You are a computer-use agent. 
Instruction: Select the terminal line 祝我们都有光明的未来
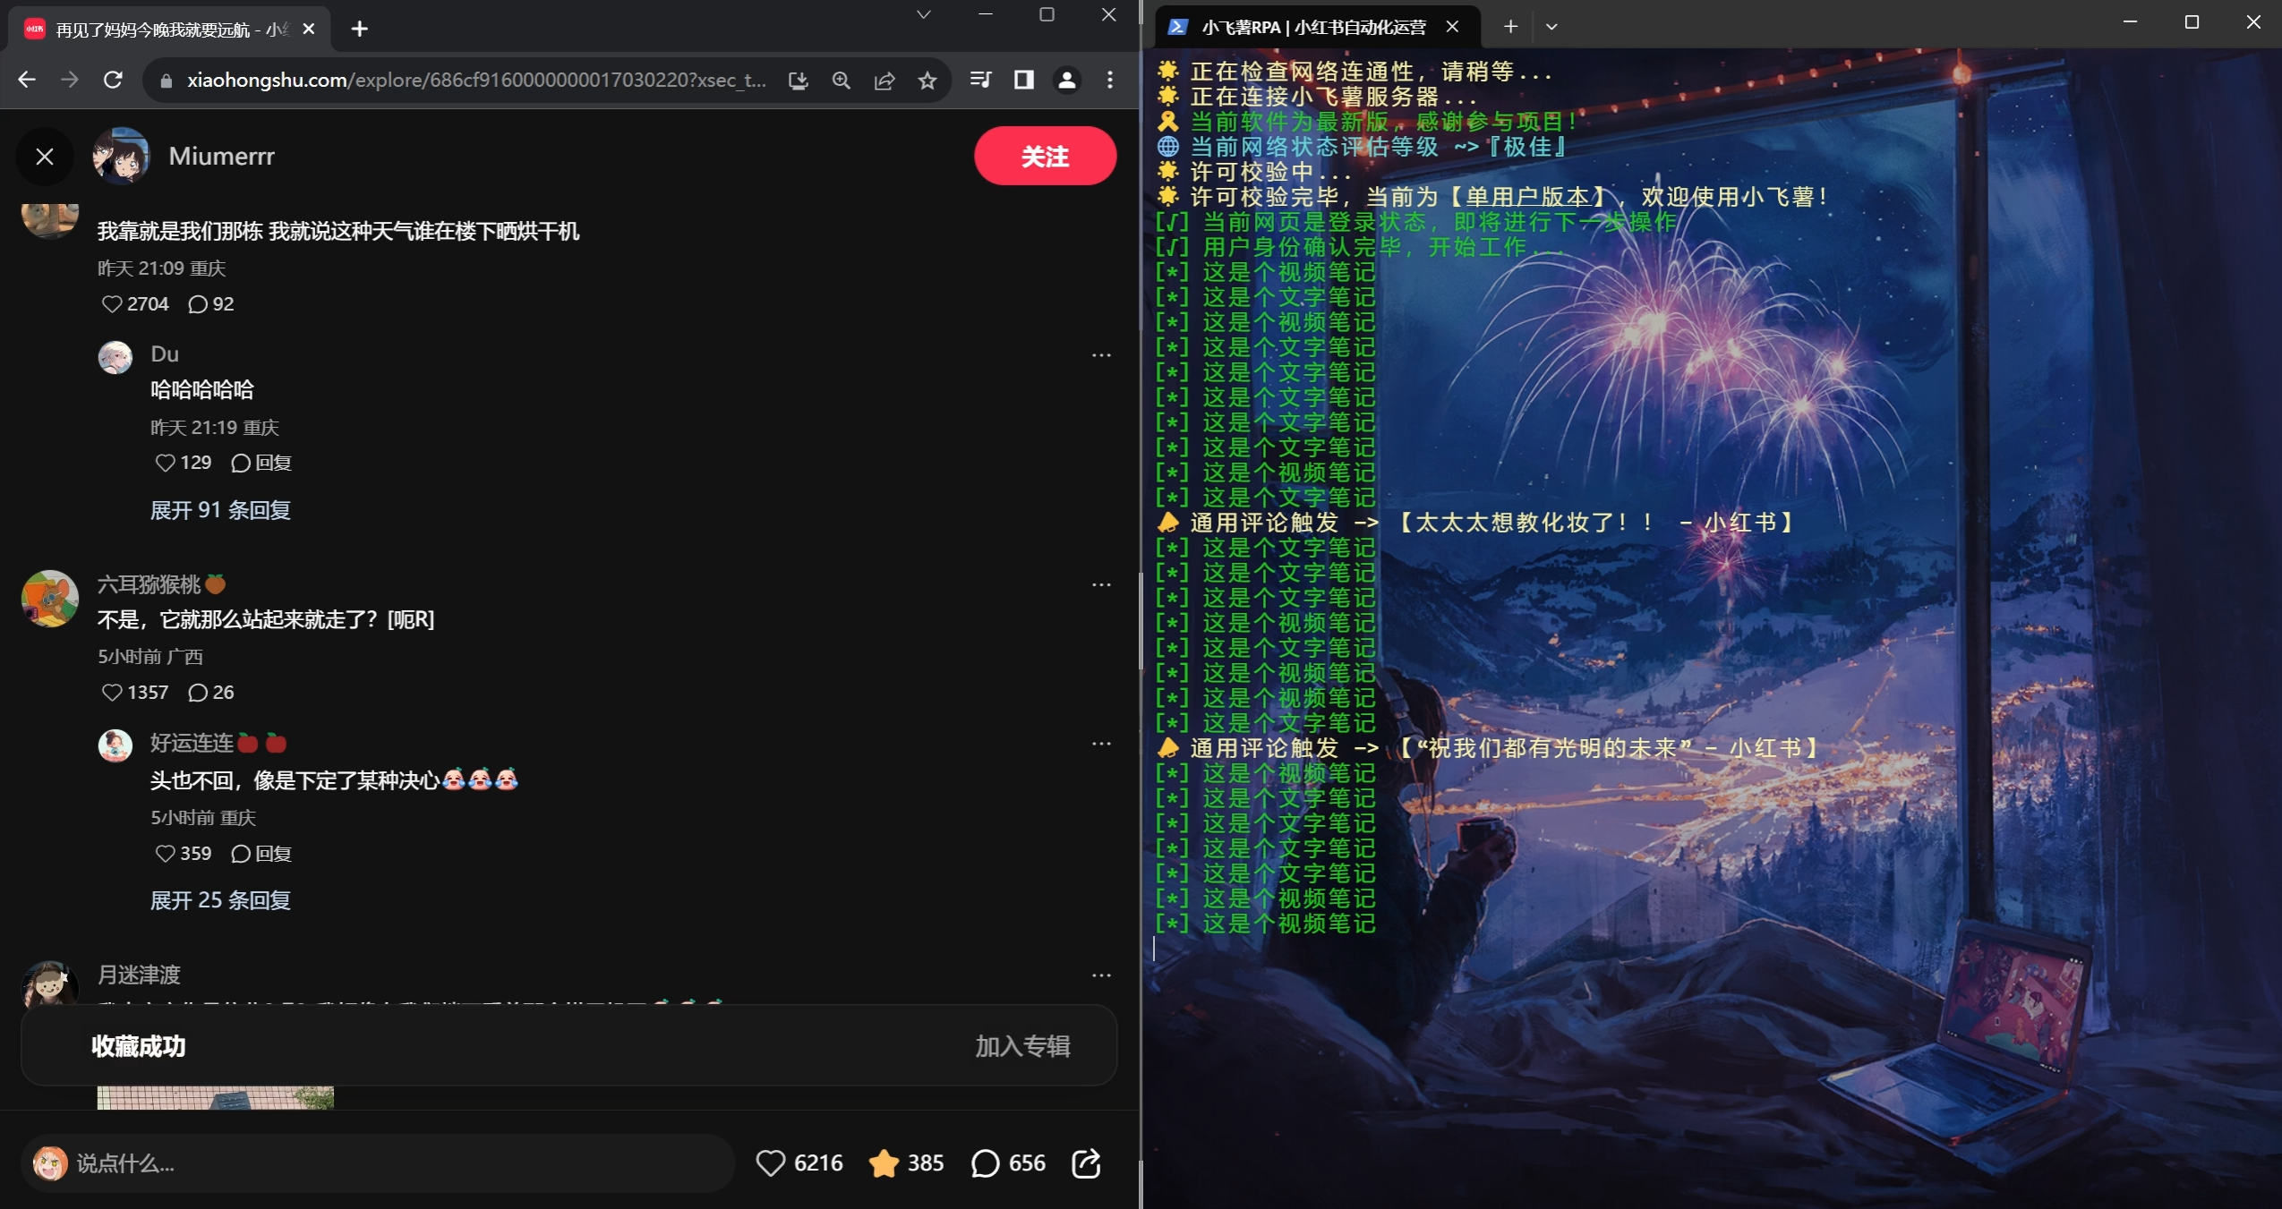1489,748
